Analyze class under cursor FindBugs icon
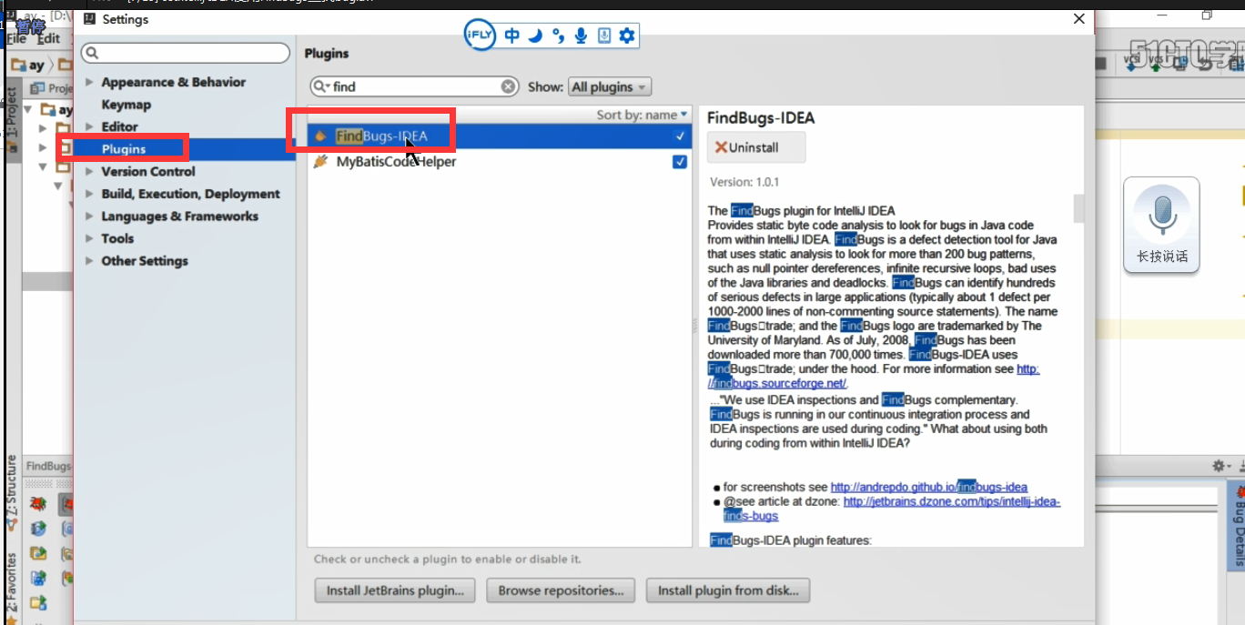This screenshot has width=1245, height=625. [x=38, y=528]
